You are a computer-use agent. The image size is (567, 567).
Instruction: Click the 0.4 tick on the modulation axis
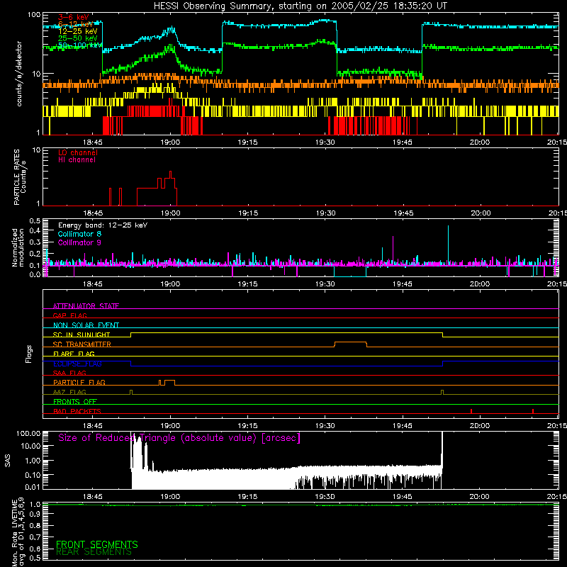click(35, 231)
